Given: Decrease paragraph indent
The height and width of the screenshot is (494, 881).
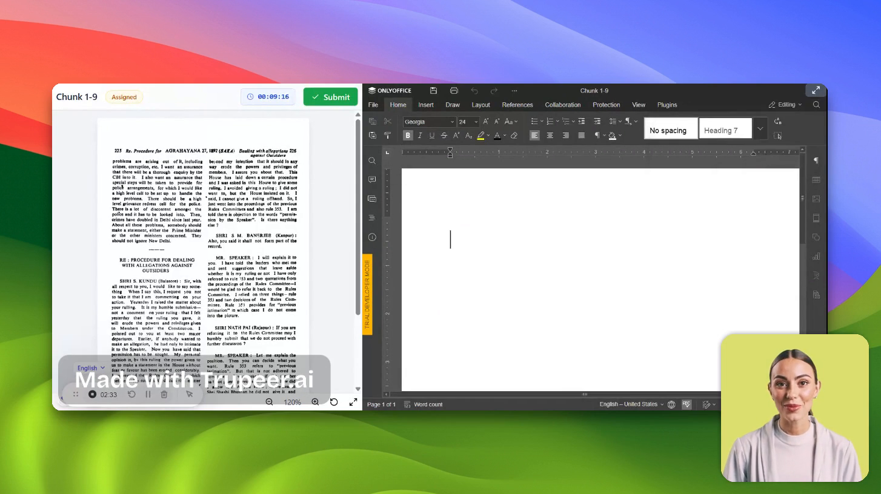Looking at the screenshot, I should [582, 121].
